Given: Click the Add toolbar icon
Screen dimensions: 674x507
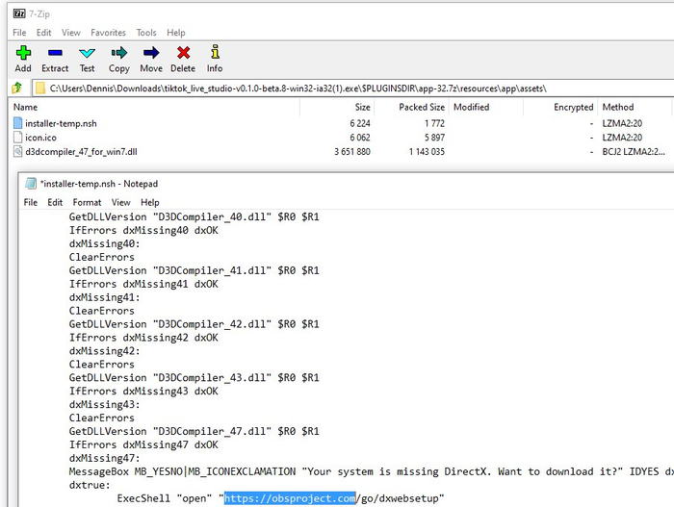Looking at the screenshot, I should (x=23, y=59).
